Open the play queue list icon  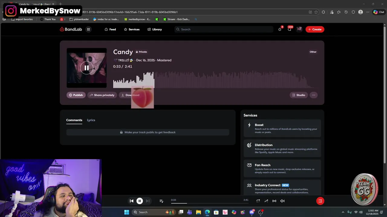point(161,201)
